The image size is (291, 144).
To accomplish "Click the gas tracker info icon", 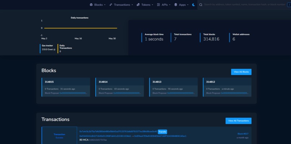I will 55,50.
